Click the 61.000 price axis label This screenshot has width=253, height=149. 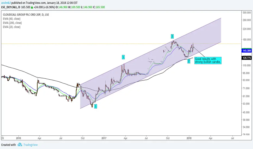coord(246,96)
